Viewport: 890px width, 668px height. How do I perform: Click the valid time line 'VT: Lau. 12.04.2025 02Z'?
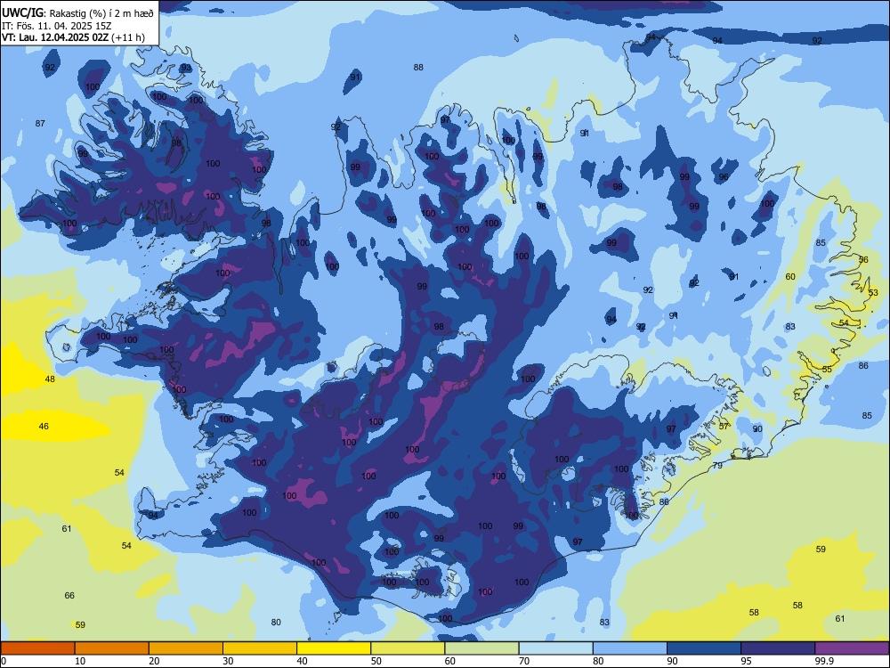tap(55, 37)
